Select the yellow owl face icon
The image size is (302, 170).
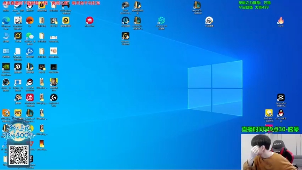coord(18,113)
